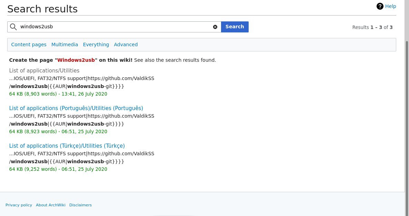This screenshot has width=409, height=216.
Task: Switch to the Content pages search profile
Action: click(29, 45)
